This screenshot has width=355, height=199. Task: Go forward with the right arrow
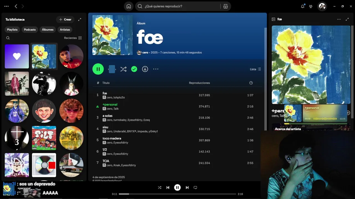click(23, 6)
